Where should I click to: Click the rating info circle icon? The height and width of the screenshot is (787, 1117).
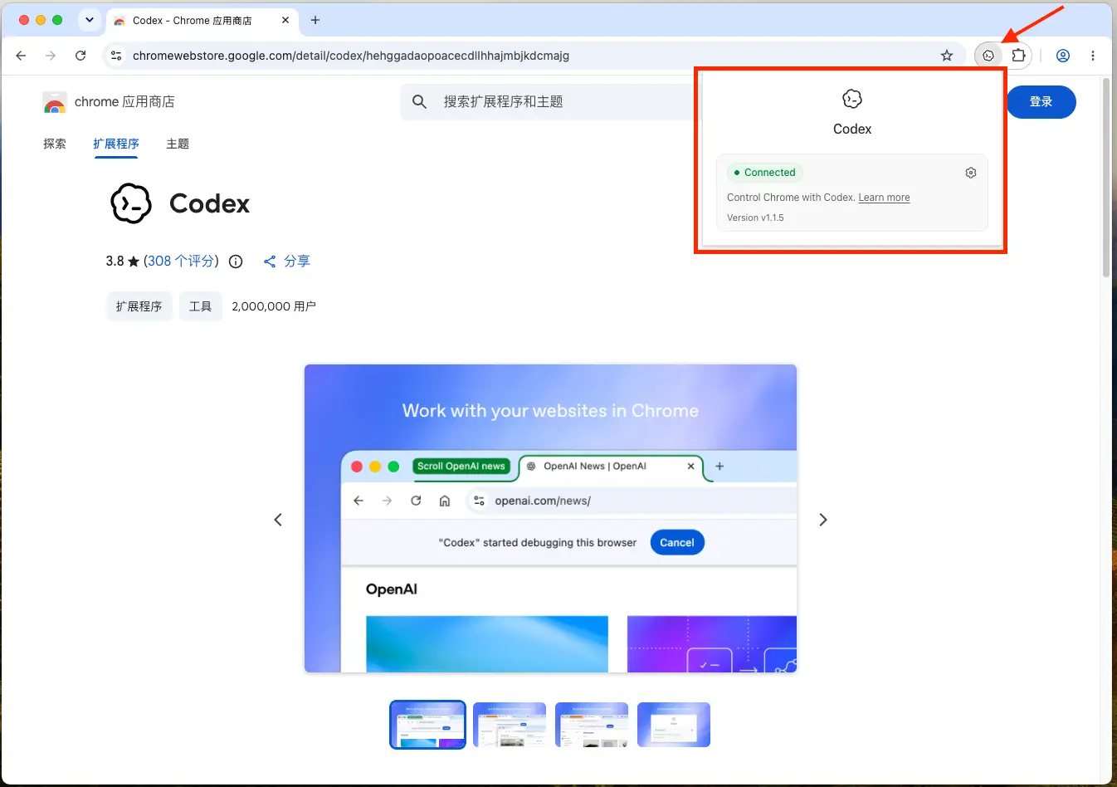[x=236, y=262]
